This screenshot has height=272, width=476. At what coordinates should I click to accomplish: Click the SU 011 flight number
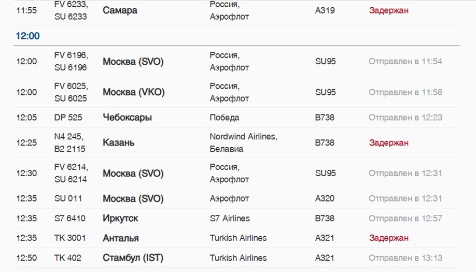coord(68,198)
